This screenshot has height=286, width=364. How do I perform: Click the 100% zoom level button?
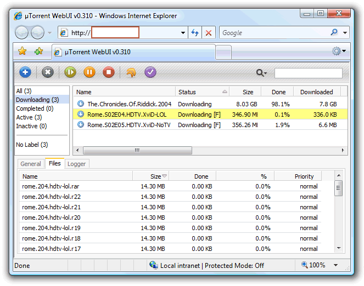(x=313, y=265)
